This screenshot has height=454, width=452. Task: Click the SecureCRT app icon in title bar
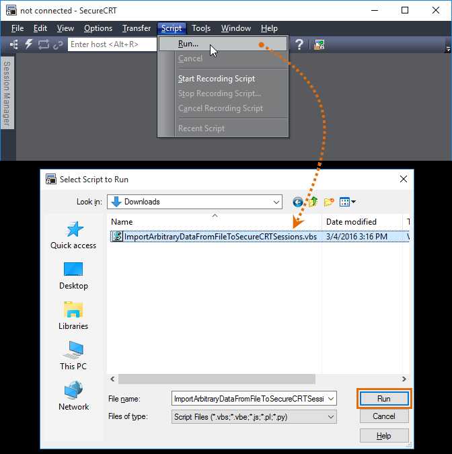coord(11,10)
